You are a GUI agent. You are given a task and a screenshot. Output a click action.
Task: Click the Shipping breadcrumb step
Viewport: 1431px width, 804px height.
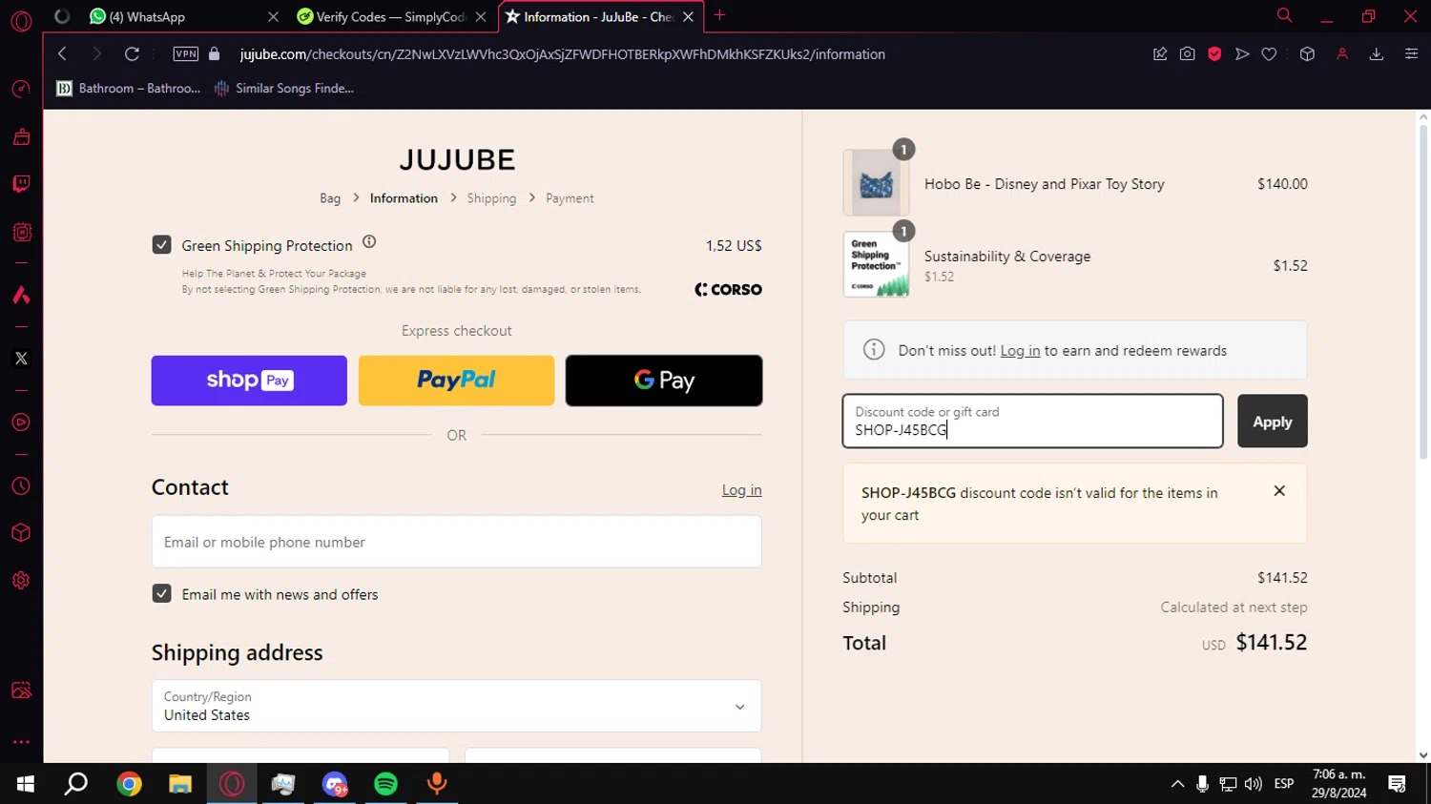pos(491,198)
